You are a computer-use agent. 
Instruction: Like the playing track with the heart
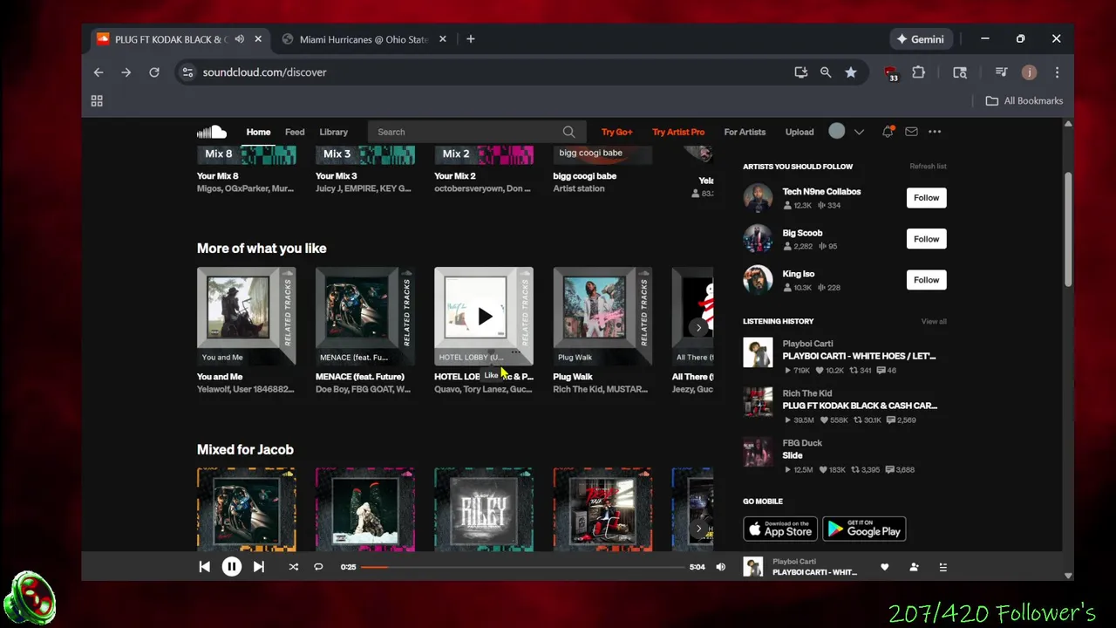coord(884,567)
